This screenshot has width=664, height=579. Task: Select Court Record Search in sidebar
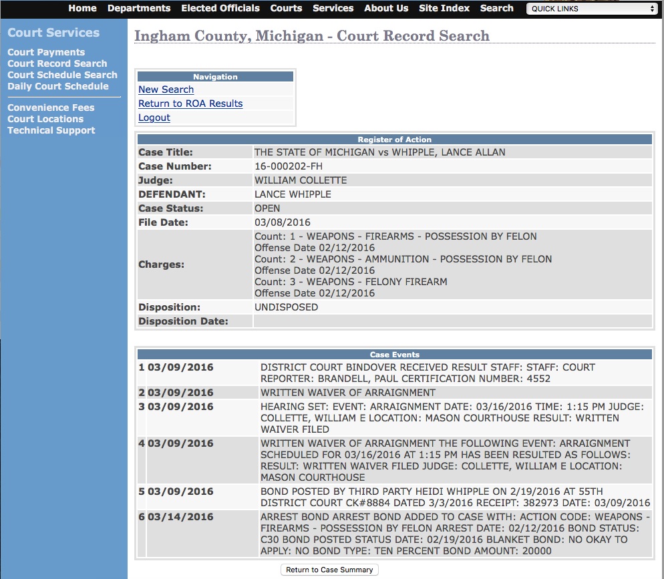[x=57, y=63]
